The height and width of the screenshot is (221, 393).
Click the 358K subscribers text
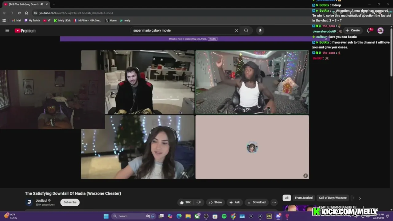(x=45, y=205)
